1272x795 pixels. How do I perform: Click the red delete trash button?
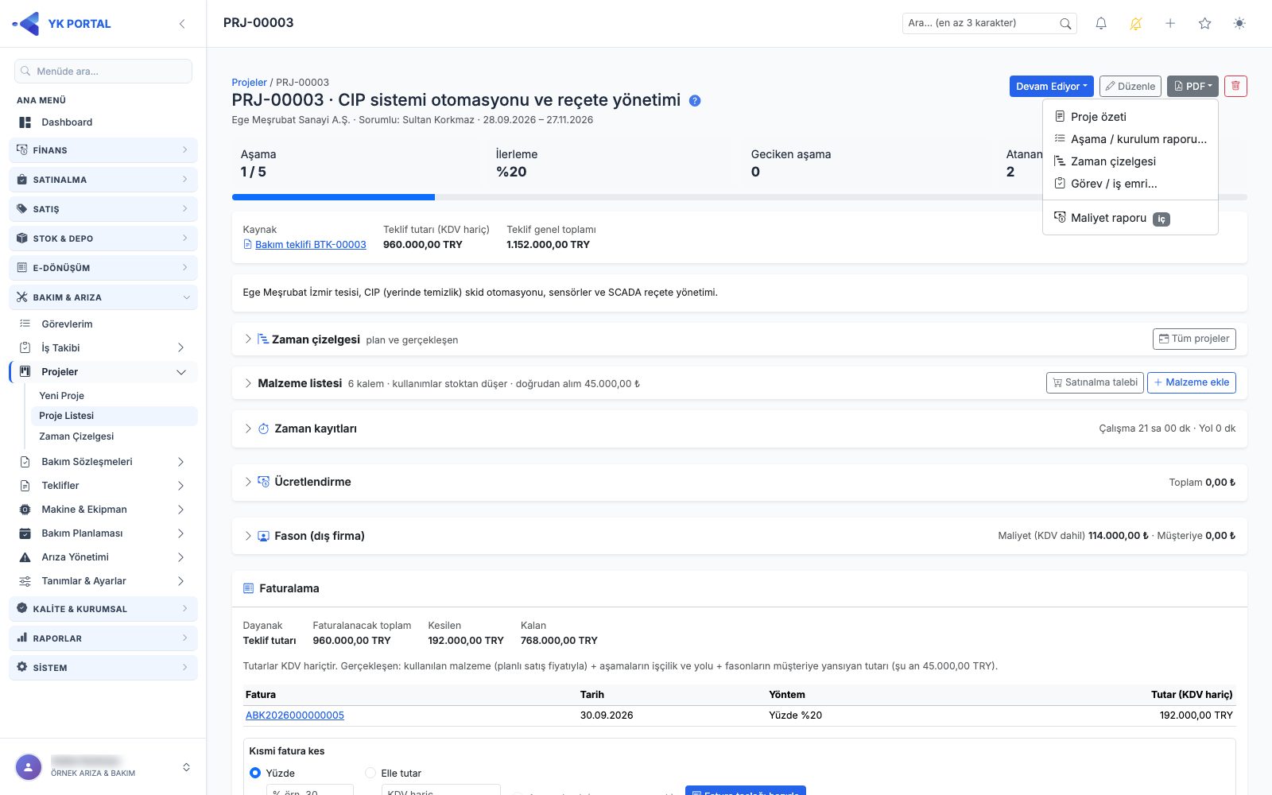(x=1235, y=86)
